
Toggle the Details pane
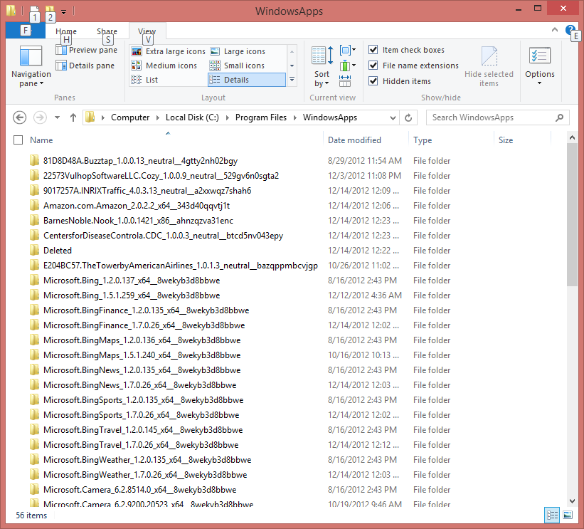(85, 66)
